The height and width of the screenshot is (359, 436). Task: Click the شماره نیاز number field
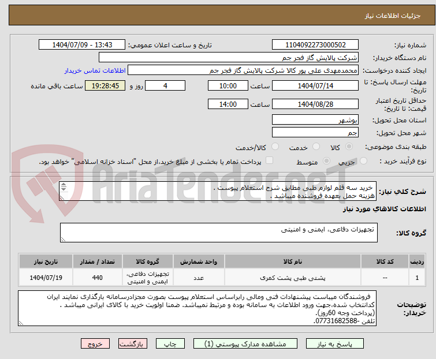pos(315,45)
